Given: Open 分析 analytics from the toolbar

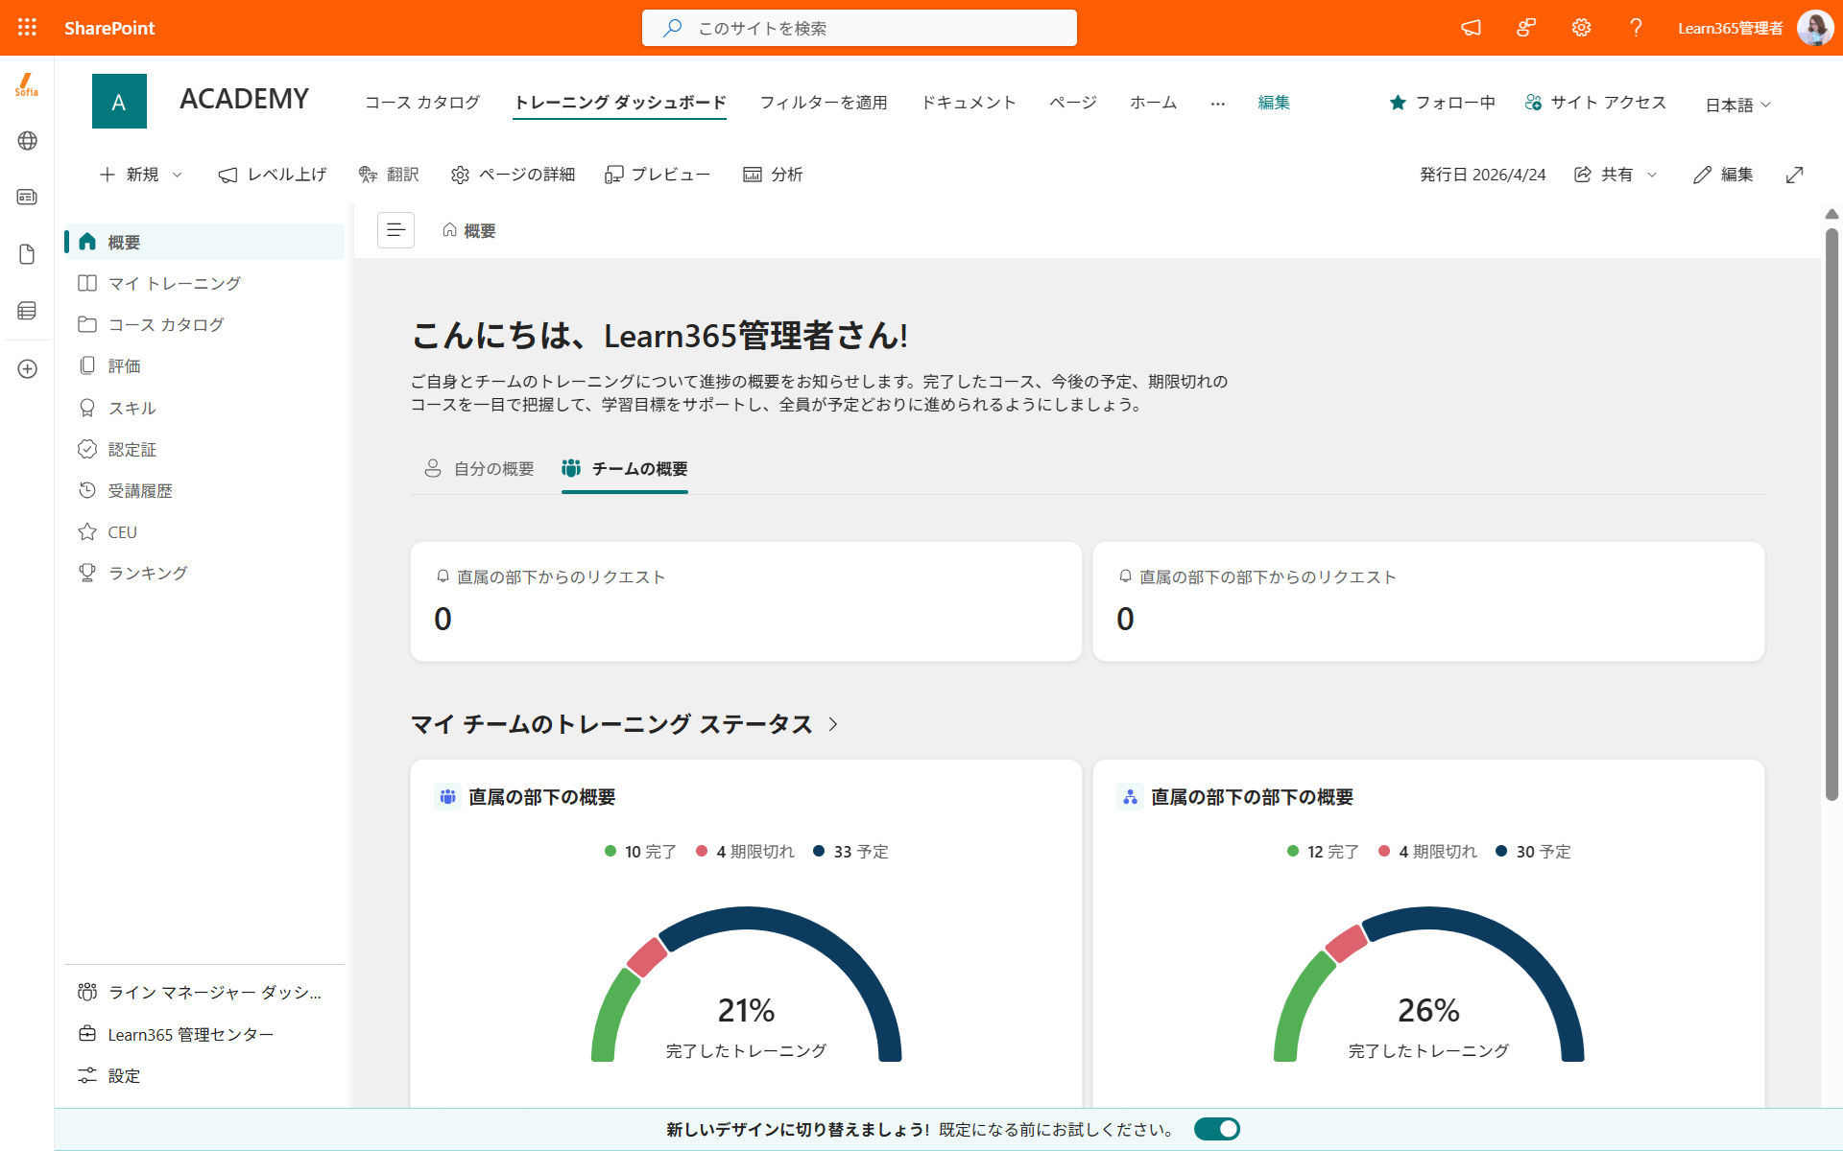Looking at the screenshot, I should [x=773, y=175].
